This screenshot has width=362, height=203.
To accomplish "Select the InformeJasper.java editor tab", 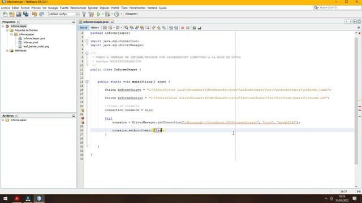I will click(96, 22).
